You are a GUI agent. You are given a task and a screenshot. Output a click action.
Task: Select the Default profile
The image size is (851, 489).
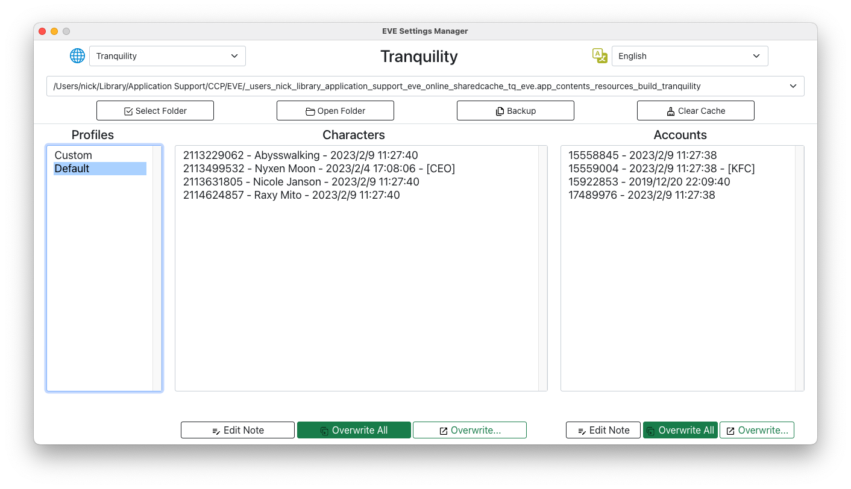pos(100,169)
